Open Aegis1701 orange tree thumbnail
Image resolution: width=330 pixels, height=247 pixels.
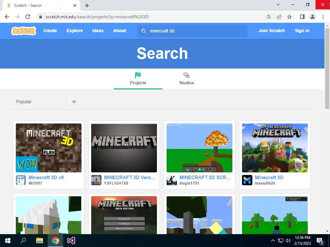click(199, 148)
